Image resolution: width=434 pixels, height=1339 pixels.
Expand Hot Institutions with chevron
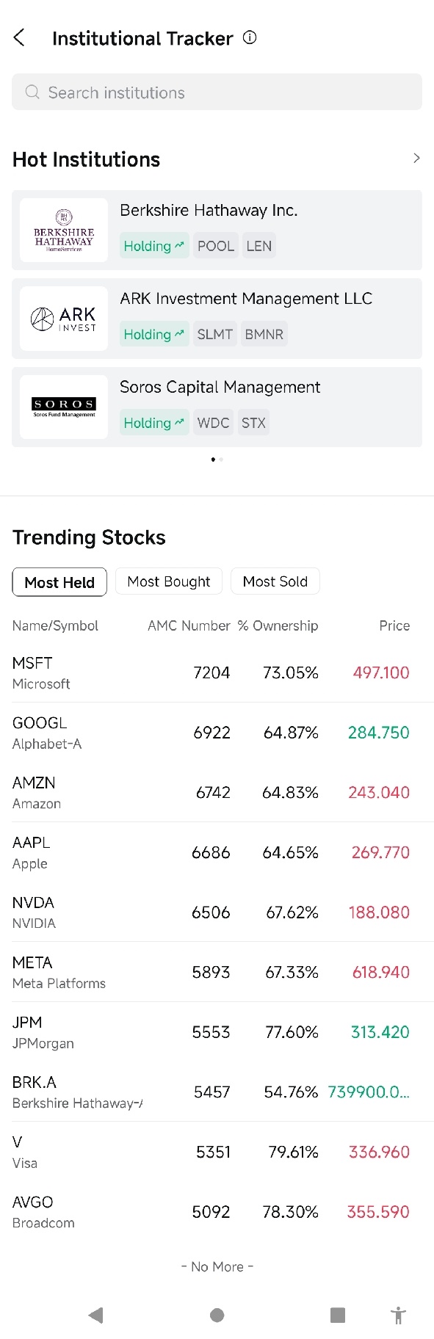tap(416, 158)
